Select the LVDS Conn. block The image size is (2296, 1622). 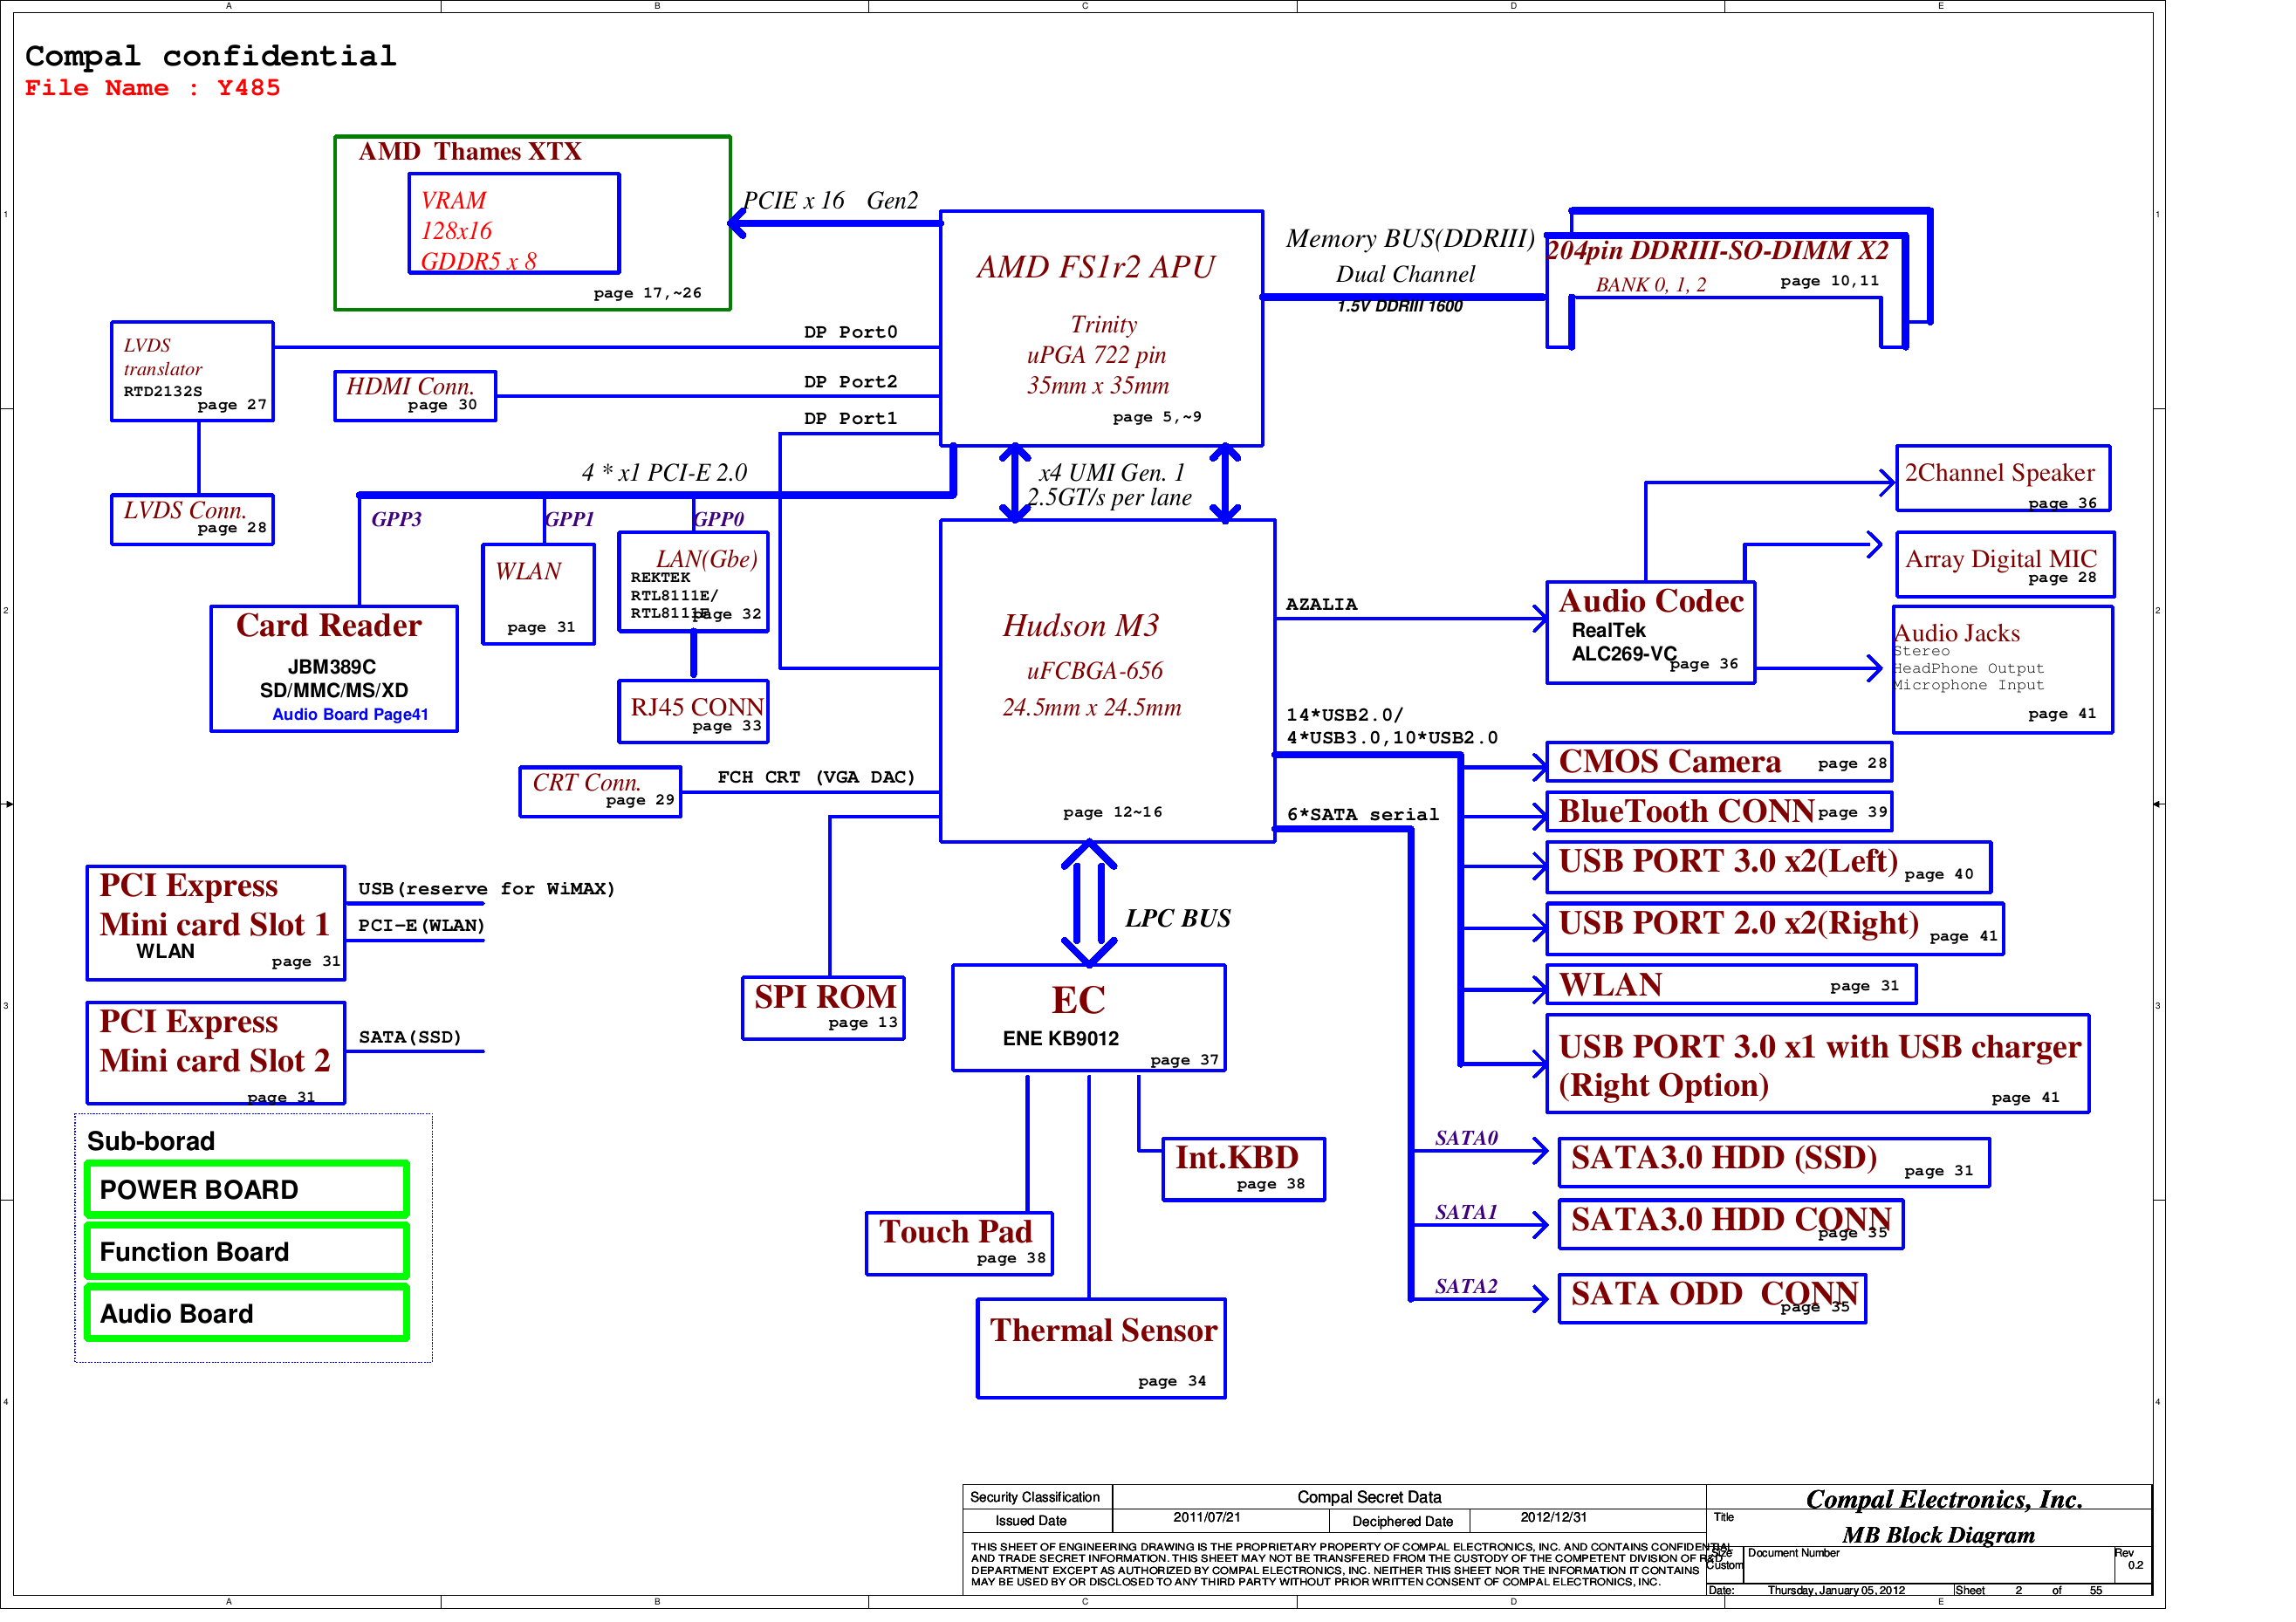click(x=192, y=520)
